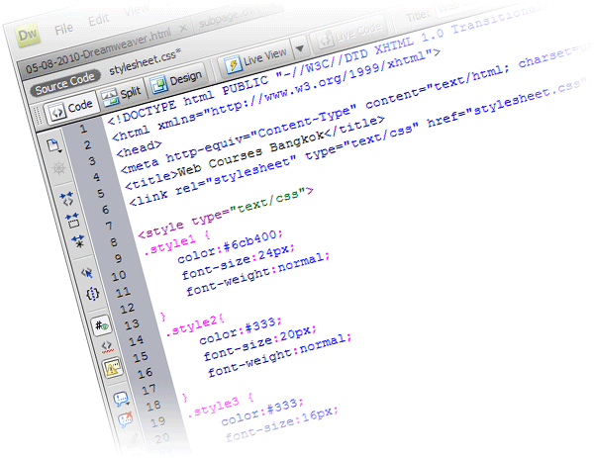The image size is (594, 458).
Task: Click the code bracket icon on Code button
Action: click(x=57, y=113)
